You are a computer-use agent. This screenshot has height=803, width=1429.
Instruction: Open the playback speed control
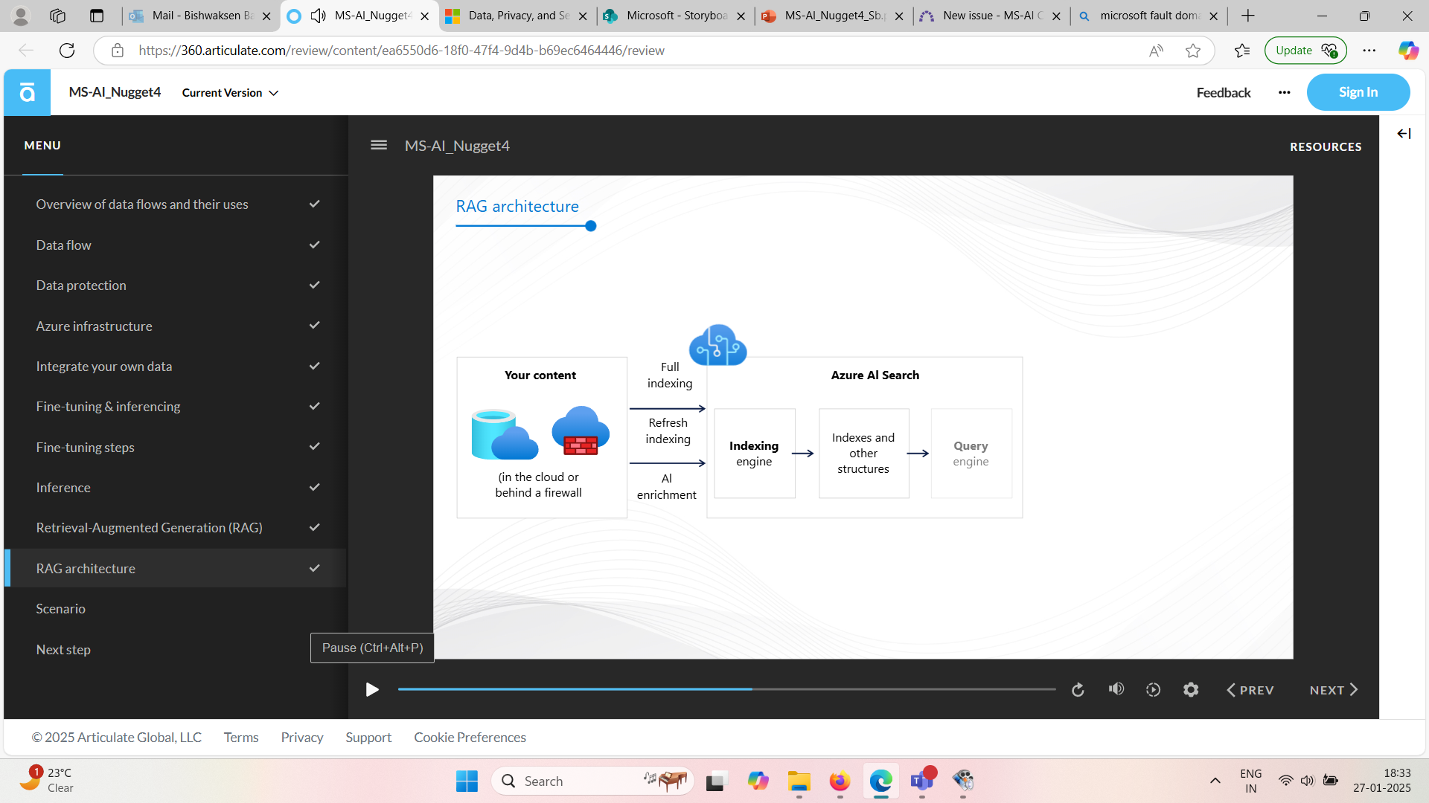coord(1154,690)
